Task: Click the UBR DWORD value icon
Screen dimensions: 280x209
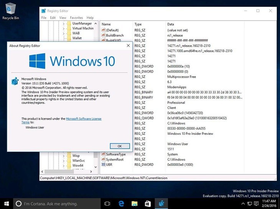Action: click(x=103, y=165)
